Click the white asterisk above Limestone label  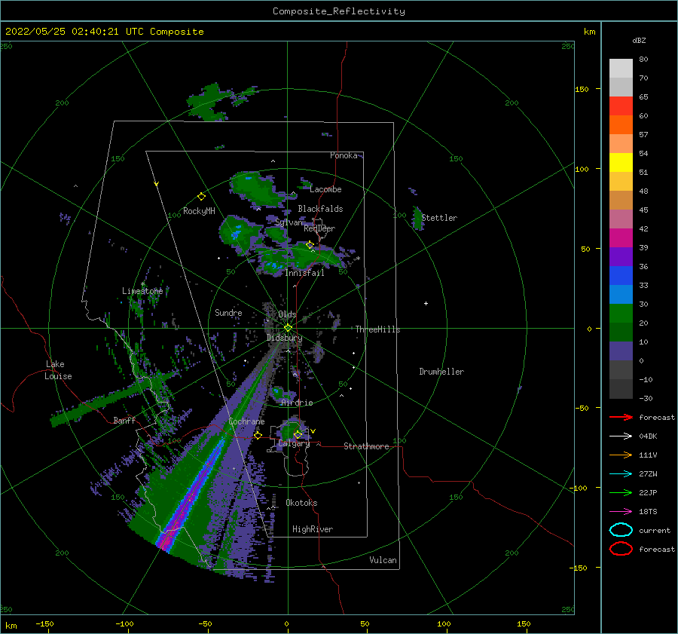pos(142,284)
